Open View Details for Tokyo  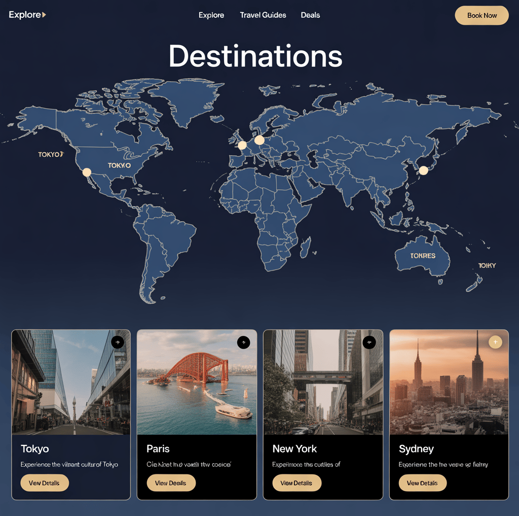pyautogui.click(x=45, y=483)
